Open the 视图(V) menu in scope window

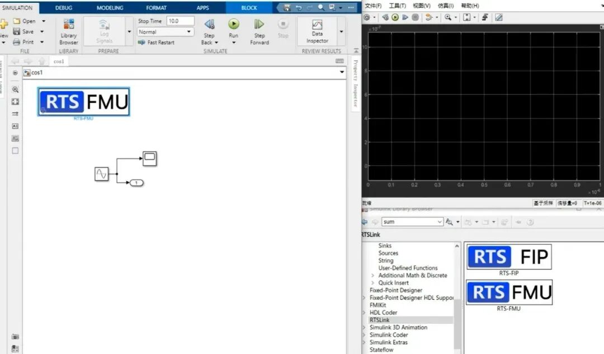(422, 6)
